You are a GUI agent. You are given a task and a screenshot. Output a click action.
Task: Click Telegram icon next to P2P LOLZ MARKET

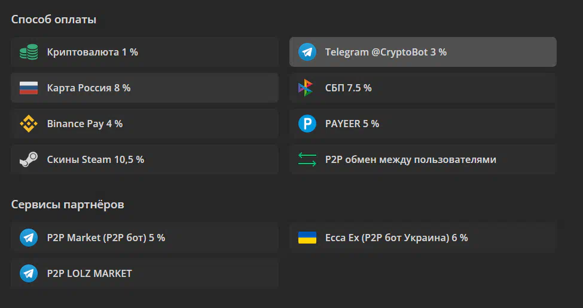coord(29,273)
